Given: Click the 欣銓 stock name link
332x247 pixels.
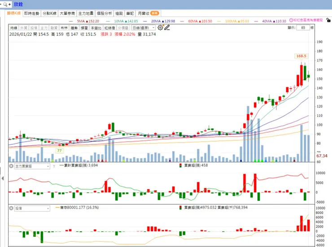Looking at the screenshot, I should tap(18, 4).
